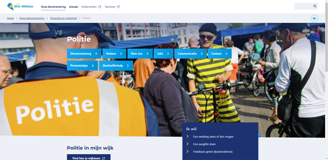Click the external-link icon beside Ondernemen
328x160 pixels.
[100, 7]
